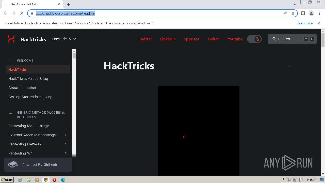Open File Explorer from taskbar

pos(29,180)
